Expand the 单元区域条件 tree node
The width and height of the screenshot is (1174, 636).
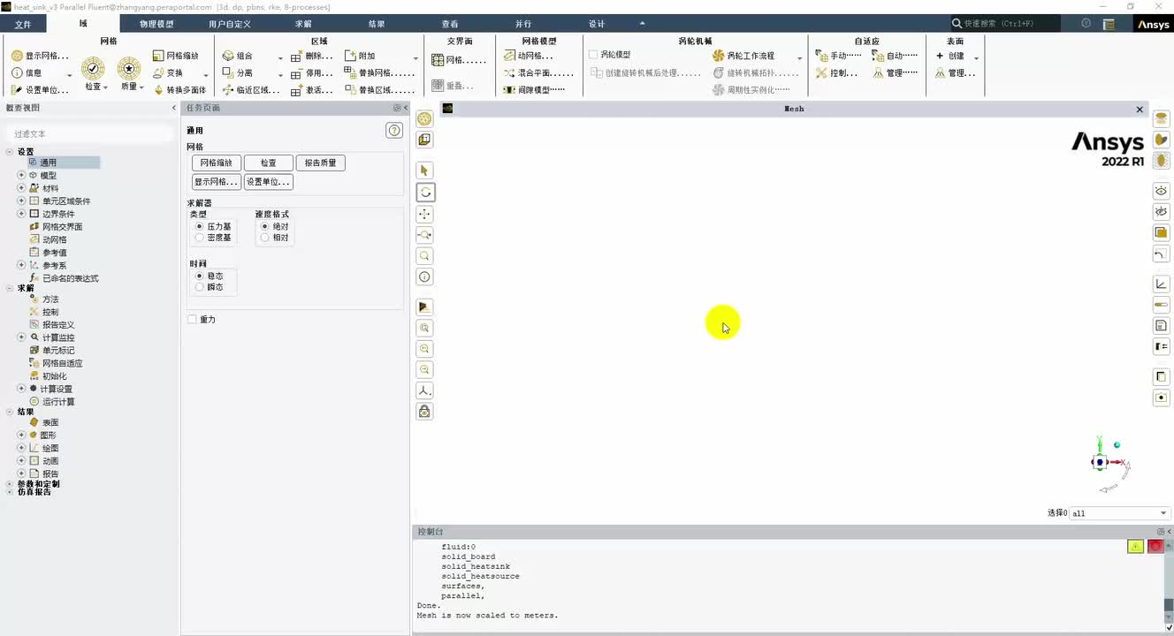pyautogui.click(x=21, y=201)
